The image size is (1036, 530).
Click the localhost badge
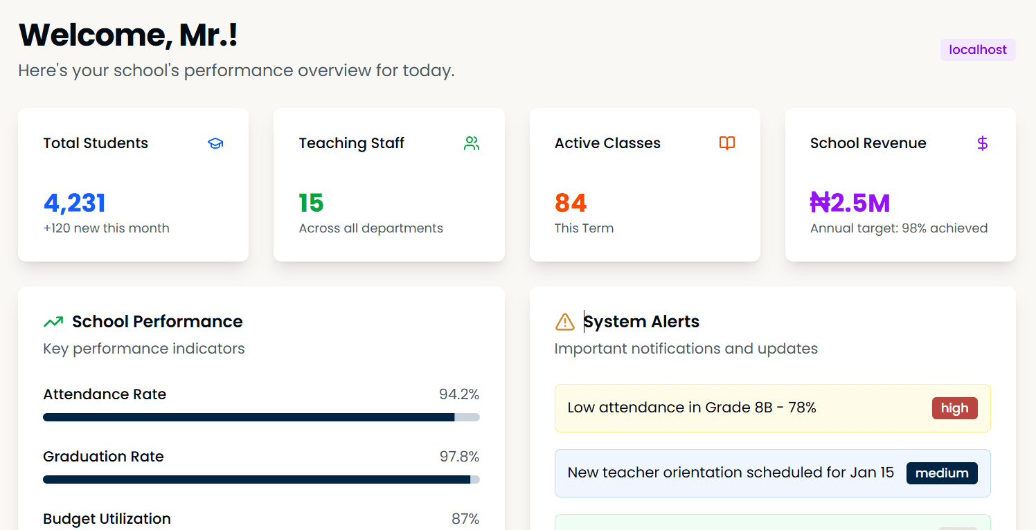click(x=978, y=50)
